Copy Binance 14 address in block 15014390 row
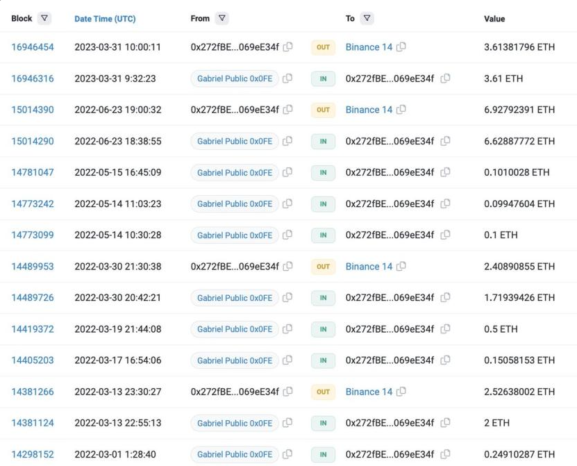Viewport: 577px width, 466px height. (x=401, y=109)
